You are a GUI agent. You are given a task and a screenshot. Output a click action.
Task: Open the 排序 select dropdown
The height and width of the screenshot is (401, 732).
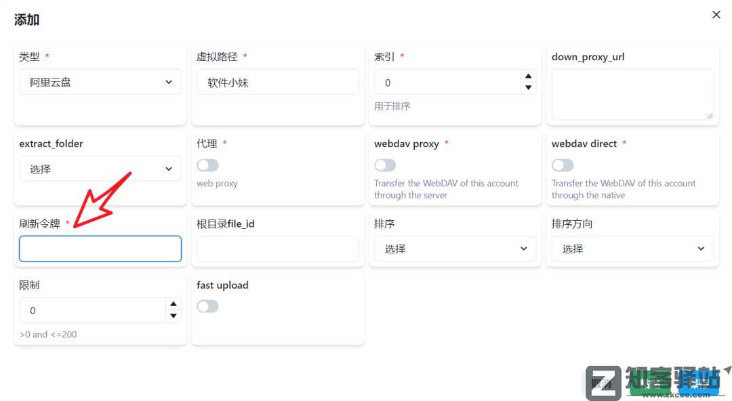(455, 249)
